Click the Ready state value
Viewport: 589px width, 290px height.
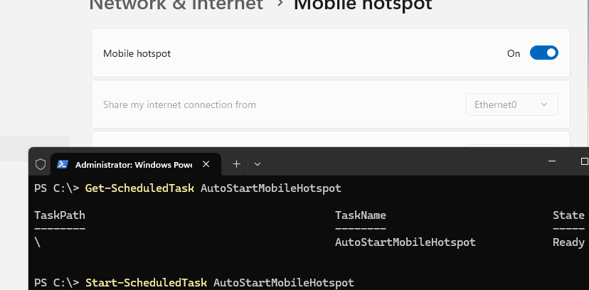[x=568, y=242]
